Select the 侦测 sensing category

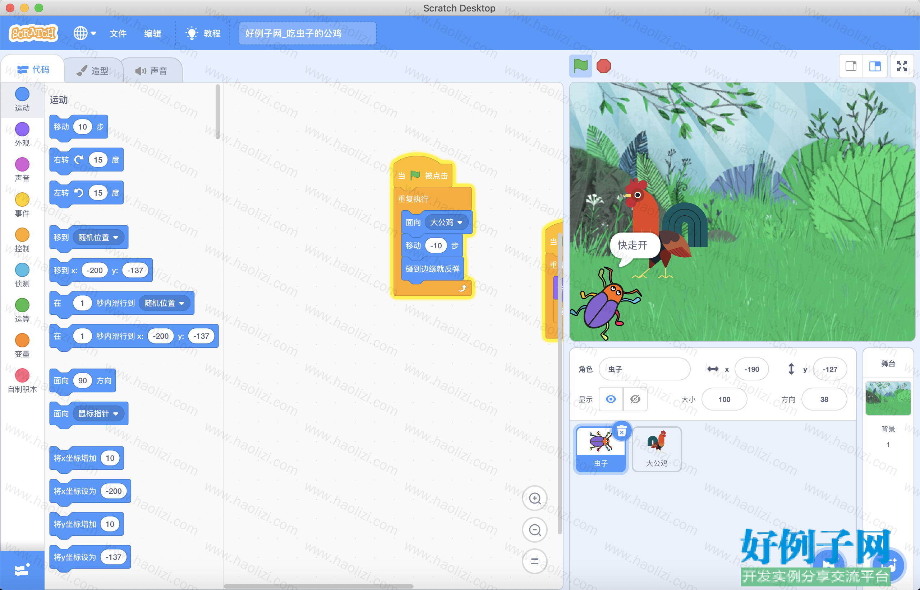coord(22,276)
